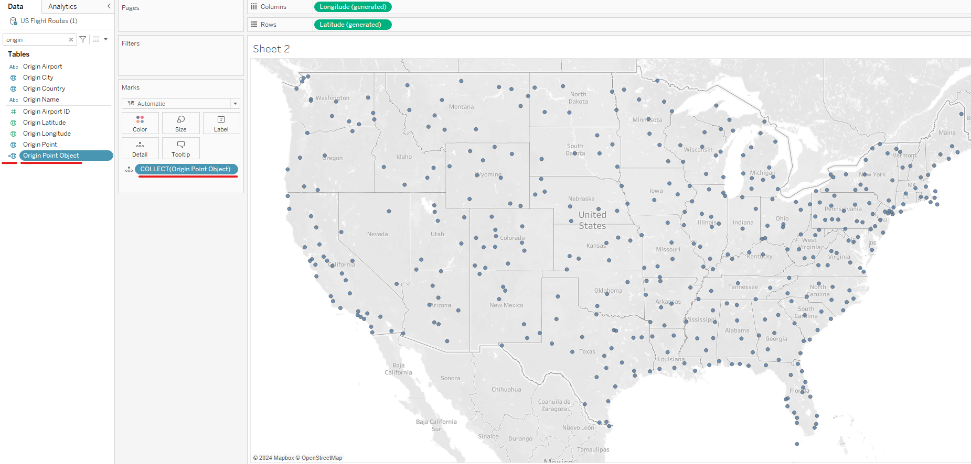This screenshot has width=971, height=464.
Task: Open the Automatic mark type dropdown
Action: click(x=181, y=104)
